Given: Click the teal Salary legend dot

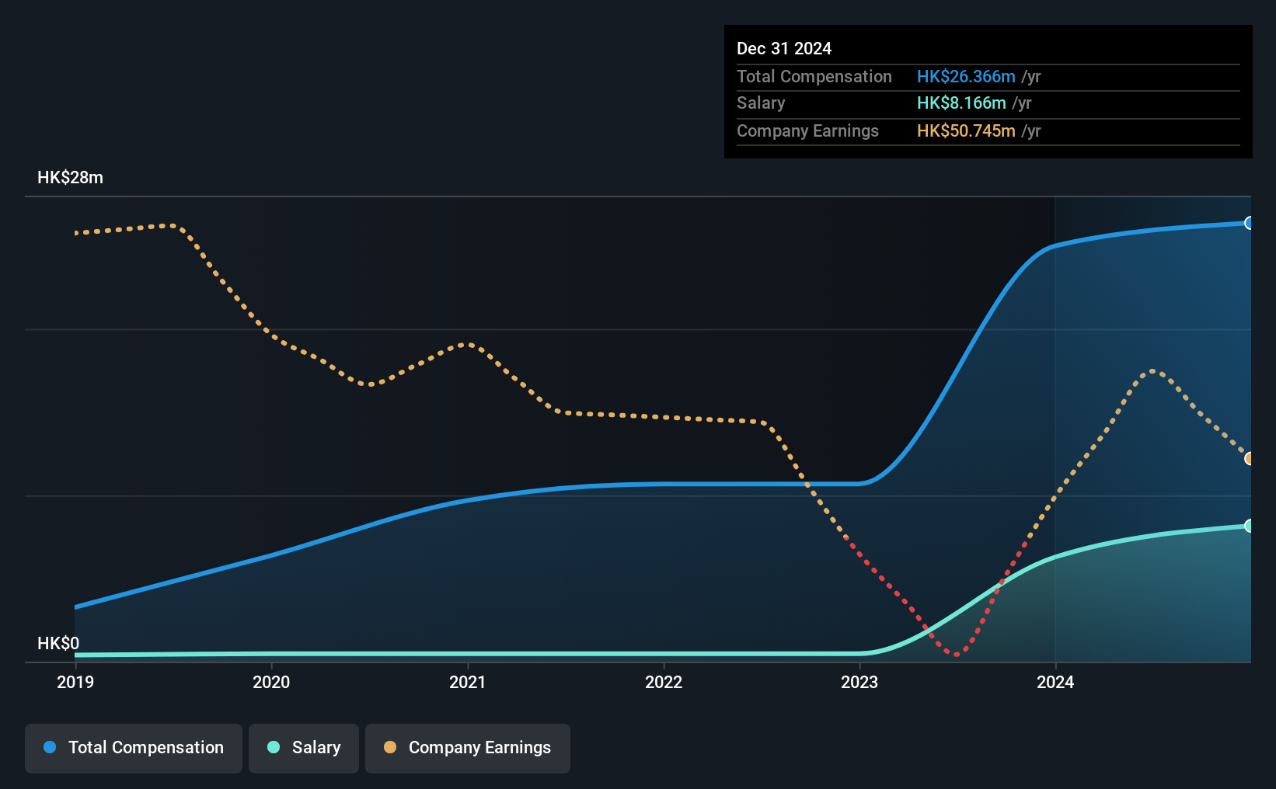Looking at the screenshot, I should coord(274,747).
